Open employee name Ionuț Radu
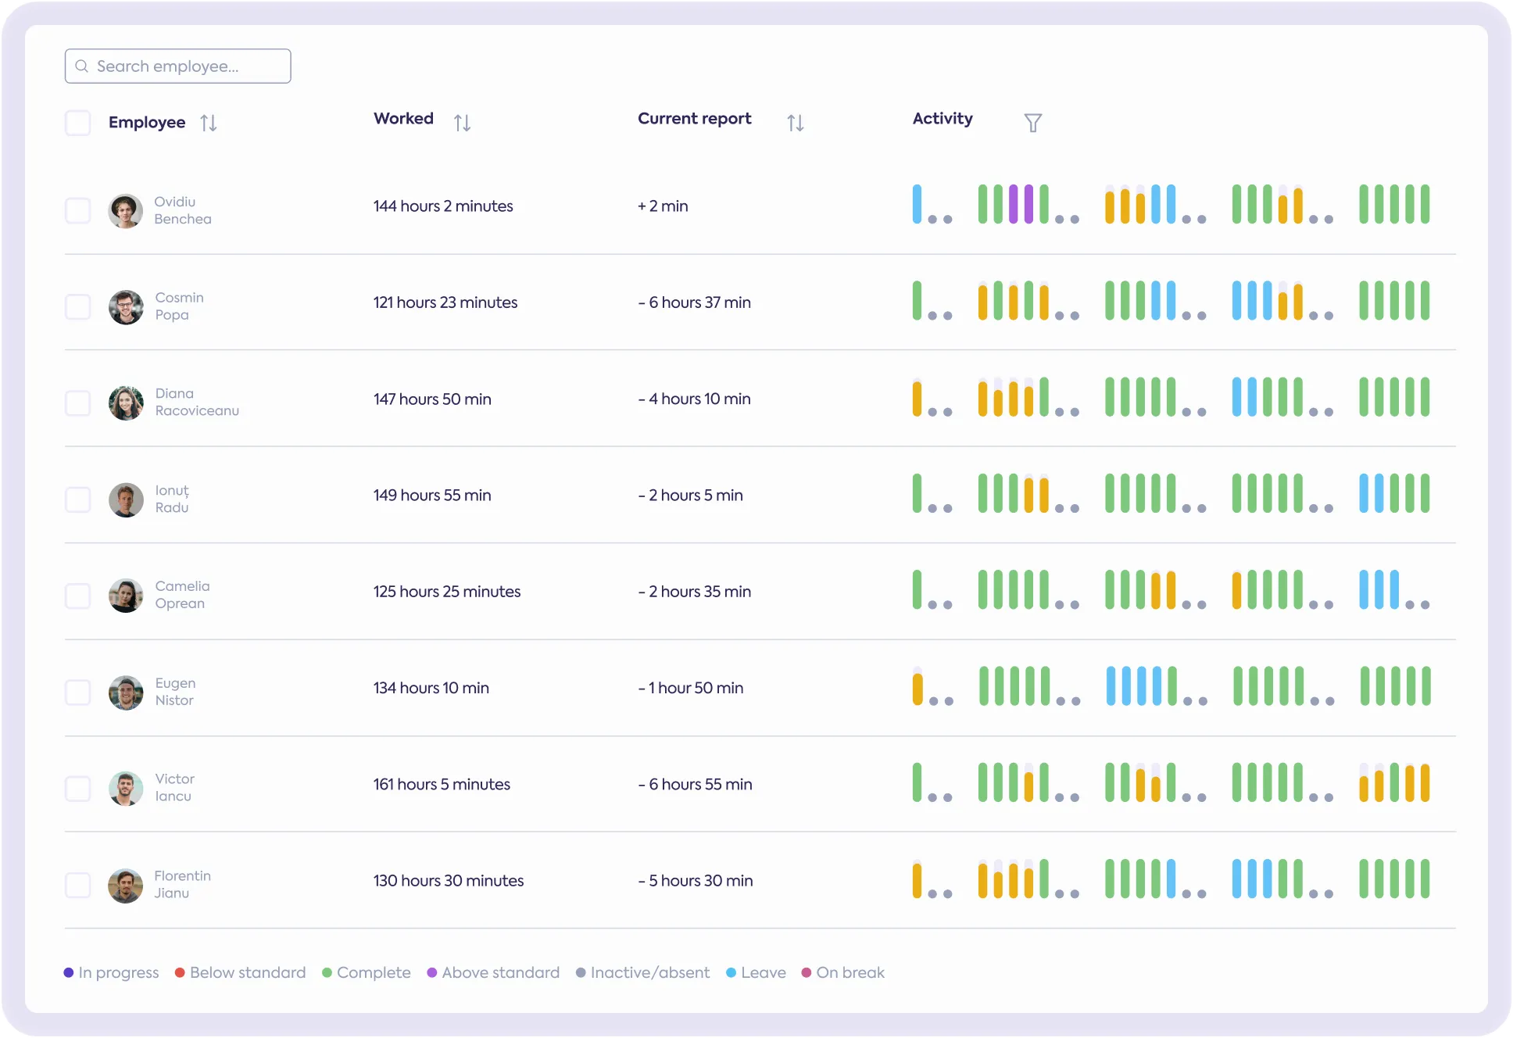 pyautogui.click(x=172, y=499)
